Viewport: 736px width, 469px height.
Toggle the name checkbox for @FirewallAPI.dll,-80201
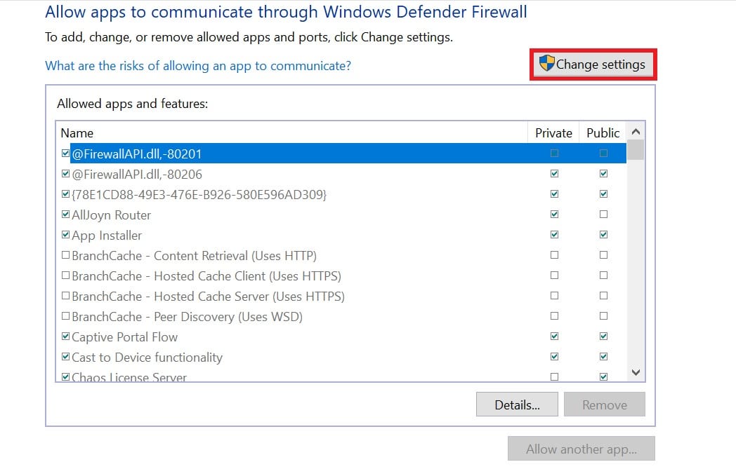(x=66, y=154)
